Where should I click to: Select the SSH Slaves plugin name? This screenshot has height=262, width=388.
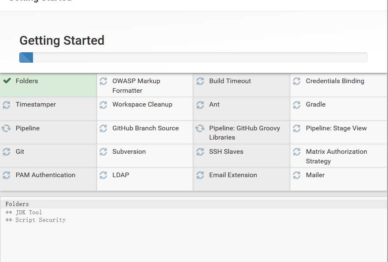coord(226,152)
